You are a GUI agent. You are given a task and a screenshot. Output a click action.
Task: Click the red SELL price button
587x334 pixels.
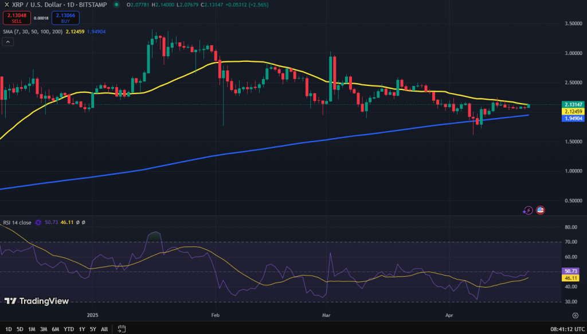click(x=17, y=18)
